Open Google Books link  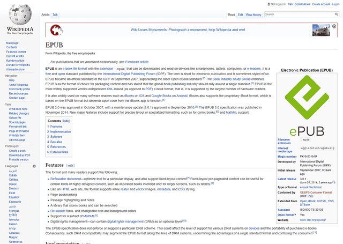[x=161, y=95]
